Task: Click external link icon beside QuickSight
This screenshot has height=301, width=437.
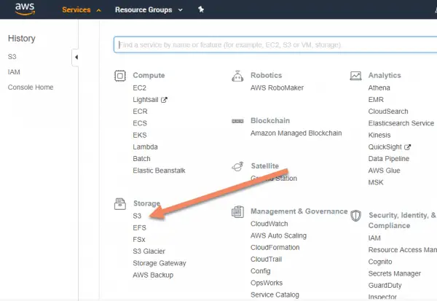Action: tap(407, 146)
